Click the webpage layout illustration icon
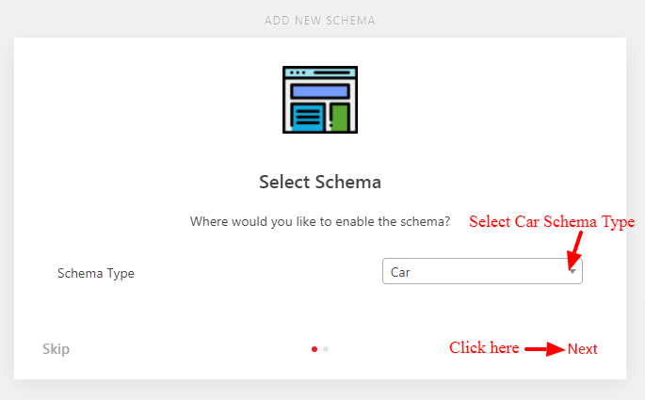Screen dimensions: 645x400 [320, 100]
